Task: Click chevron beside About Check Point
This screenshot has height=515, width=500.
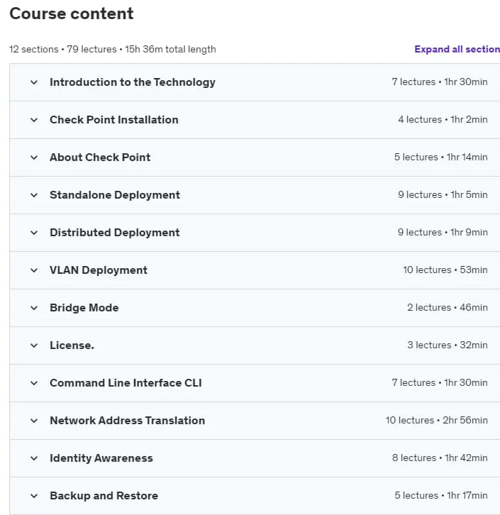Action: [x=34, y=157]
